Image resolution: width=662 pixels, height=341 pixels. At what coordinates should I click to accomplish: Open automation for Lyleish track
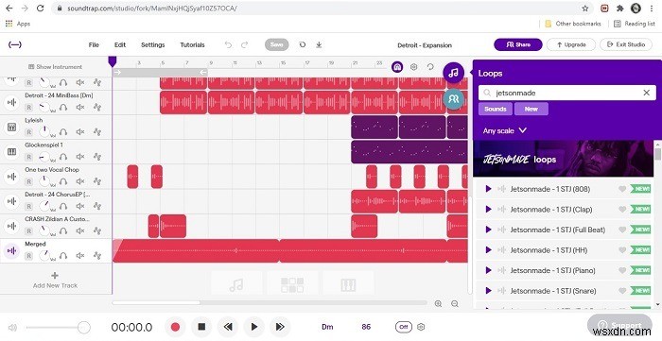[97, 132]
